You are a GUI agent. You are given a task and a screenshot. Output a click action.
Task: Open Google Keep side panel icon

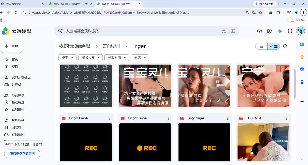pyautogui.click(x=302, y=57)
